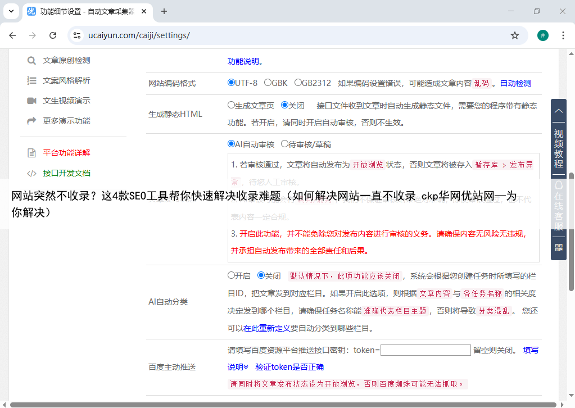
Task: Open Chrome three-dot menu
Action: coord(563,35)
